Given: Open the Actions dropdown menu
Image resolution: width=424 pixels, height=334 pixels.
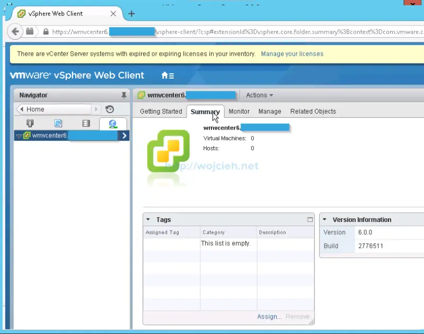Looking at the screenshot, I should (x=259, y=95).
